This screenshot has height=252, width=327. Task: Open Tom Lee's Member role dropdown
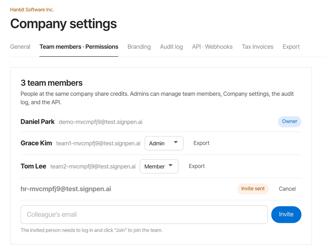(159, 166)
